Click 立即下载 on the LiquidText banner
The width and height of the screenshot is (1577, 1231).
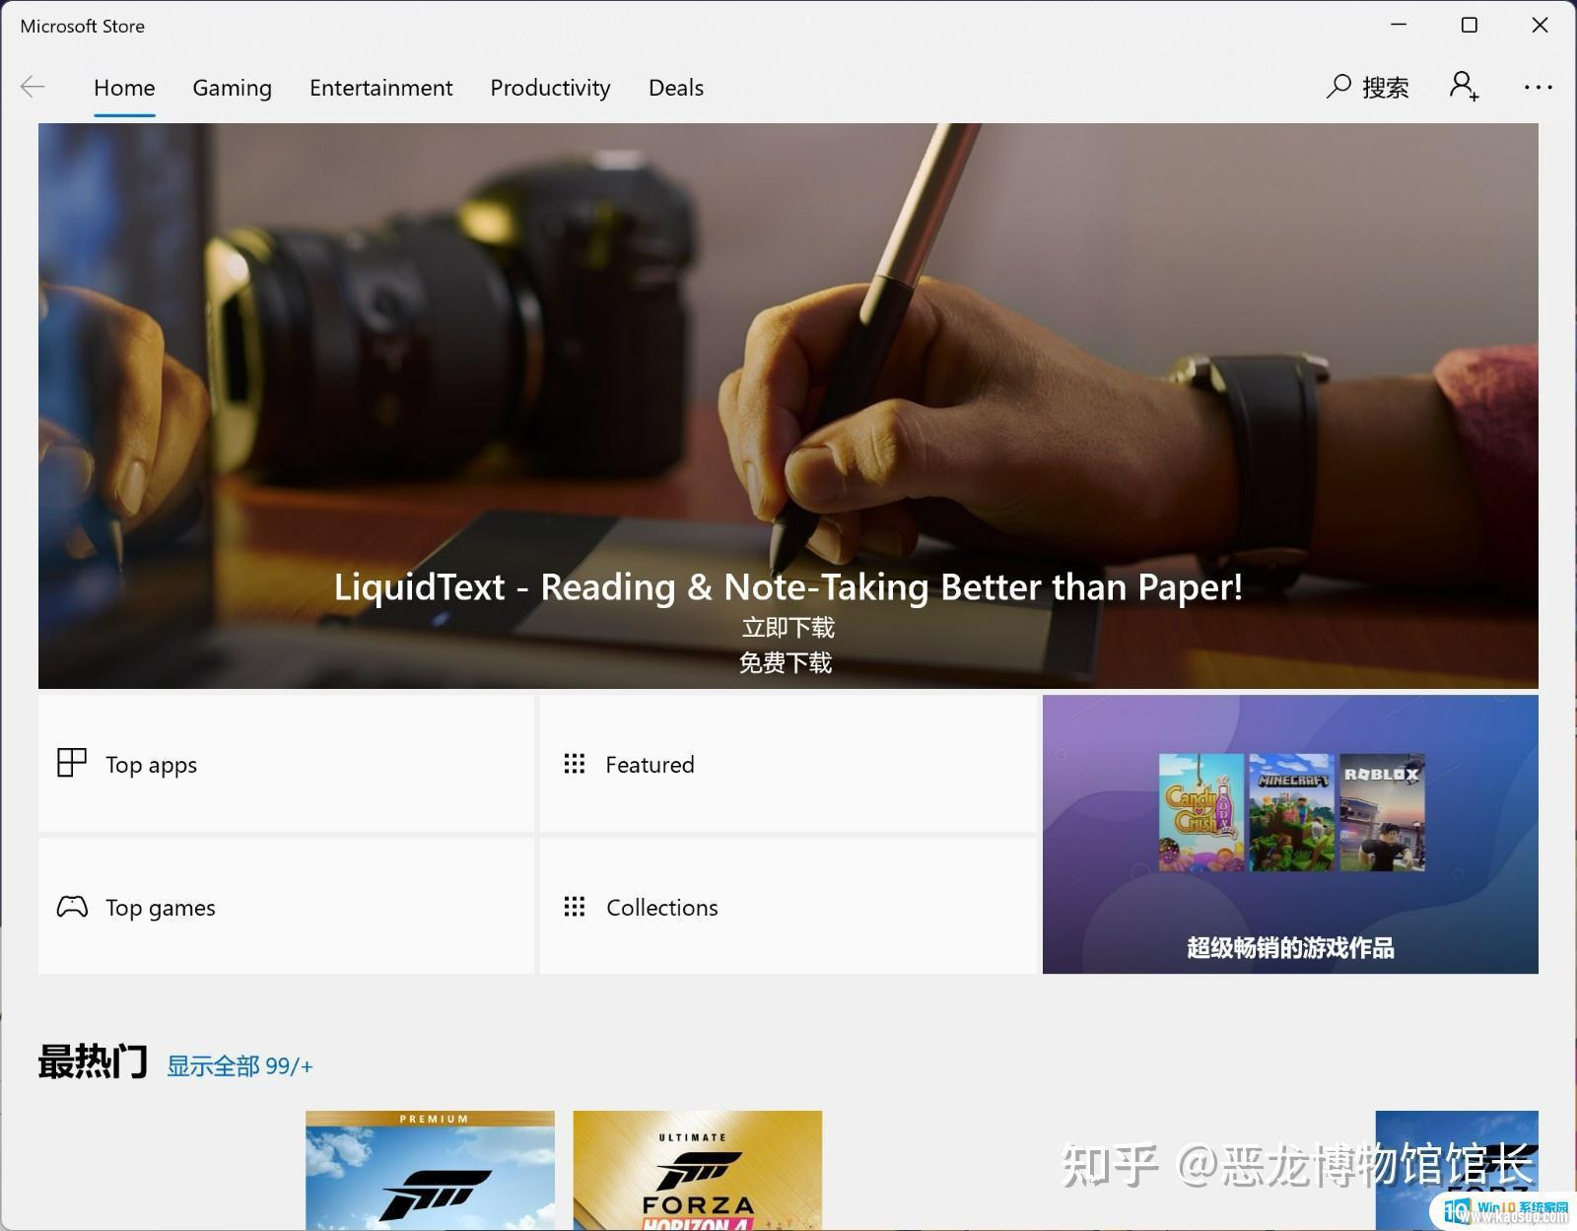[x=788, y=627]
